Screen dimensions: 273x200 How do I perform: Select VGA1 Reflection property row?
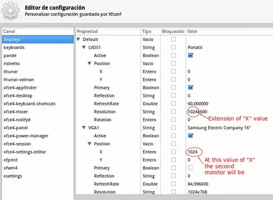point(174,176)
